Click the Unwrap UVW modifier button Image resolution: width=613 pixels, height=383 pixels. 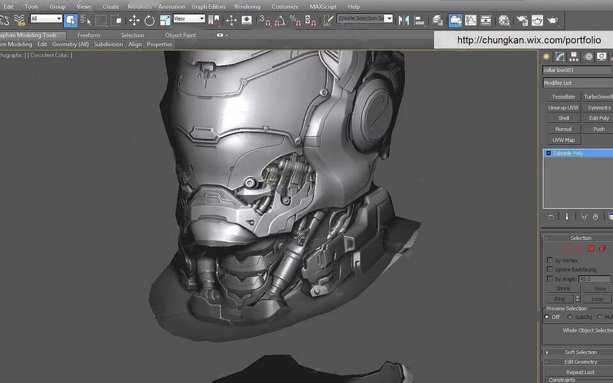point(563,107)
